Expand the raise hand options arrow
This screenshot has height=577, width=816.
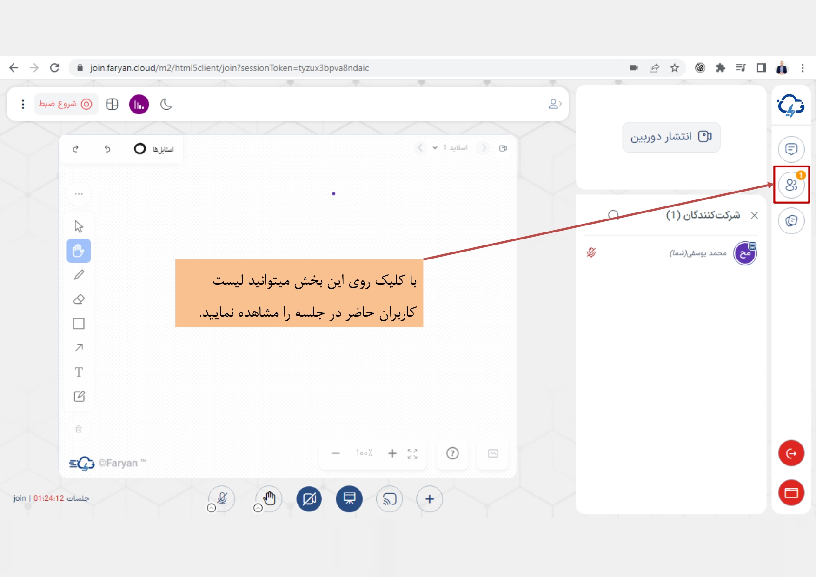click(x=258, y=508)
